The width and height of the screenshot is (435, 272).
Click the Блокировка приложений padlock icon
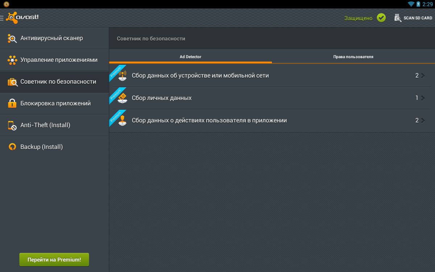click(12, 103)
